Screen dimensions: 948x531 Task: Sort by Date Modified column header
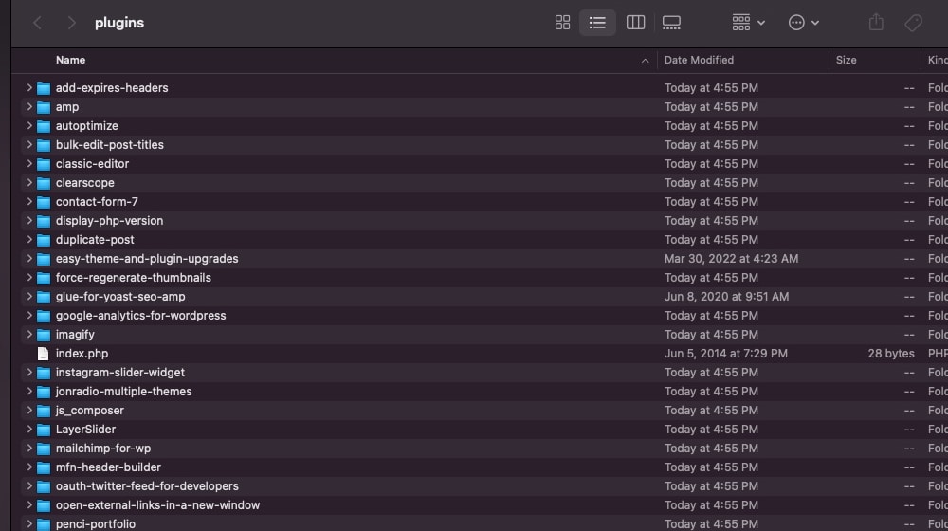699,60
